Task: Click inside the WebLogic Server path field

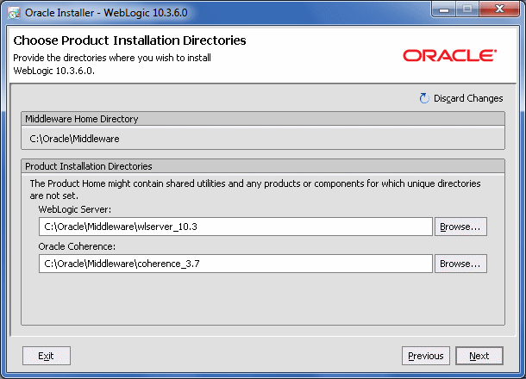Action: click(235, 227)
